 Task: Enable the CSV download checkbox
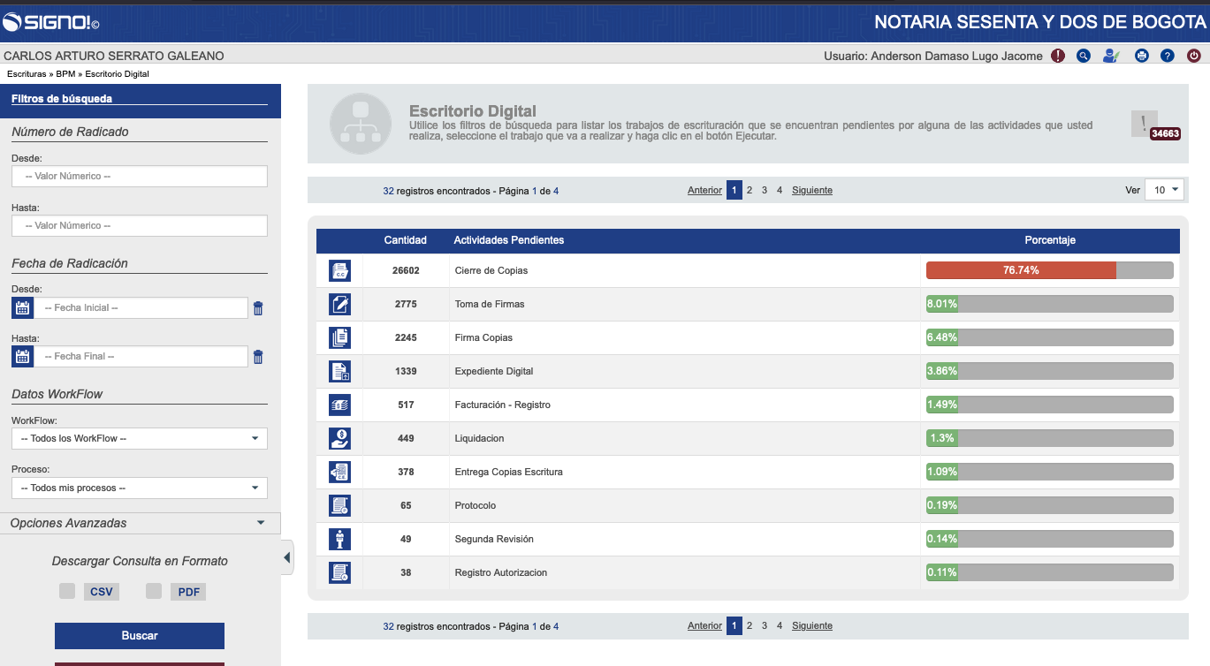tap(67, 591)
